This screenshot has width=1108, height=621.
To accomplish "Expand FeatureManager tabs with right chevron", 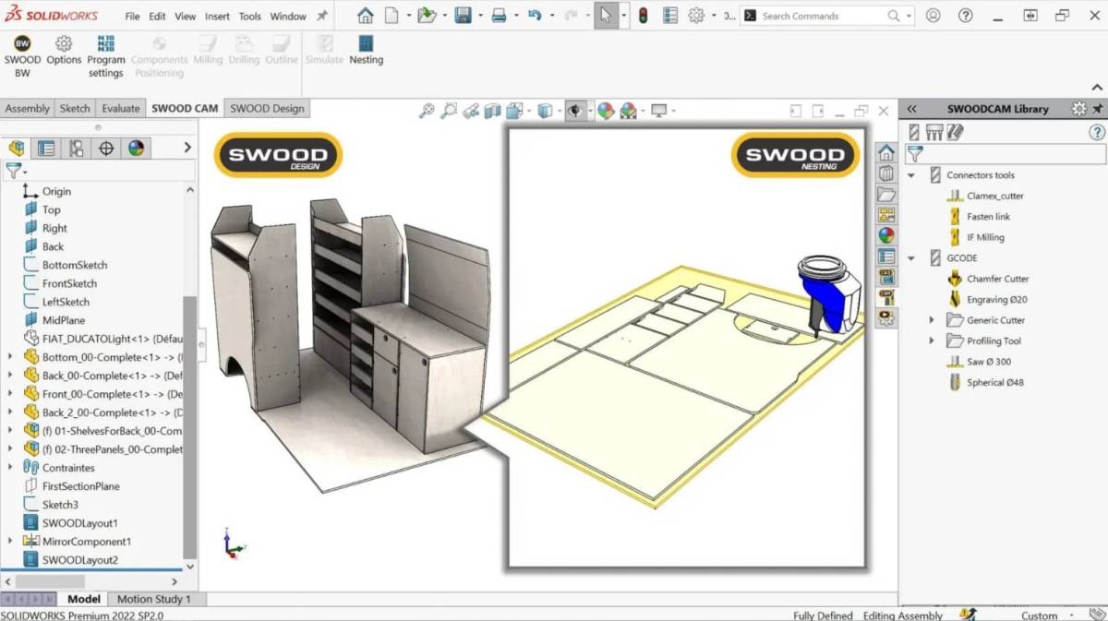I will [x=187, y=148].
